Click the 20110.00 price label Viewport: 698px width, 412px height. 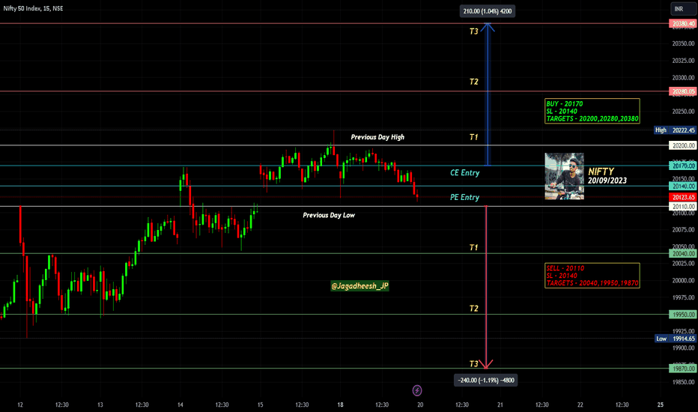[683, 206]
